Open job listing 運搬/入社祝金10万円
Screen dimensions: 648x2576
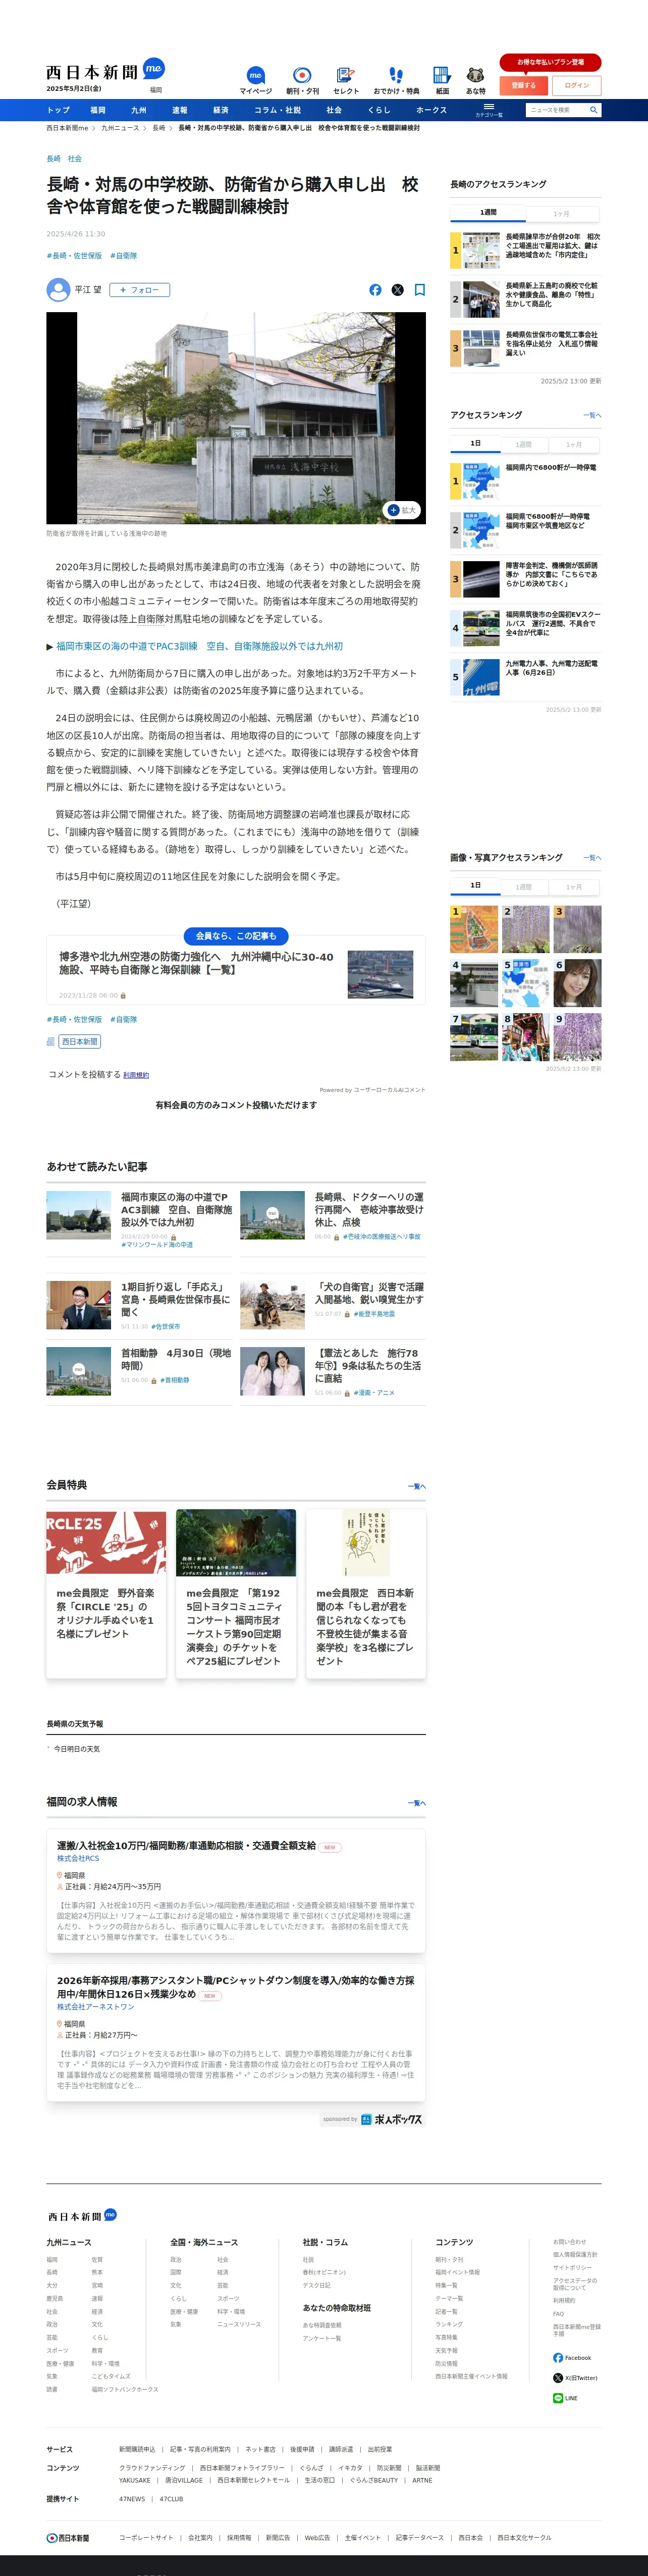pos(186,1845)
